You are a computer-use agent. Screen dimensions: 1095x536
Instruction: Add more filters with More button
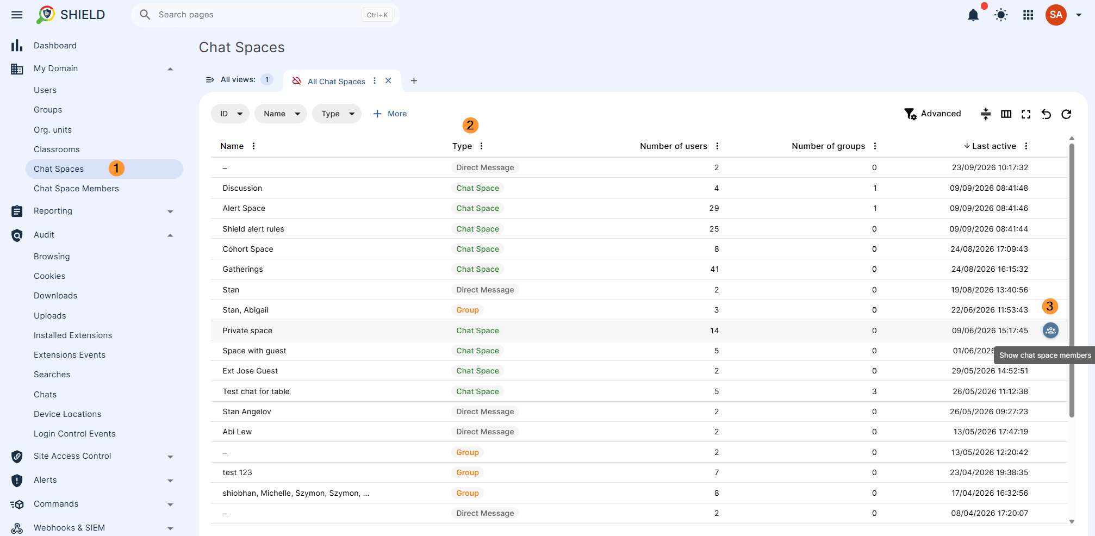pyautogui.click(x=390, y=114)
